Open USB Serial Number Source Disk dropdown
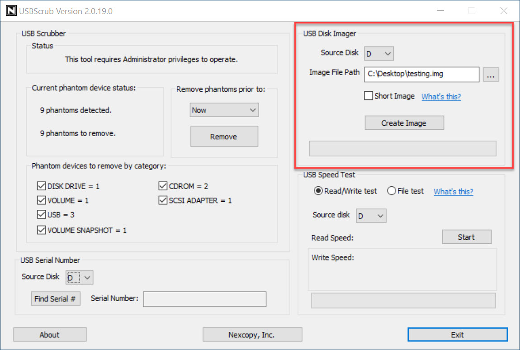The image size is (520, 350). [x=79, y=277]
